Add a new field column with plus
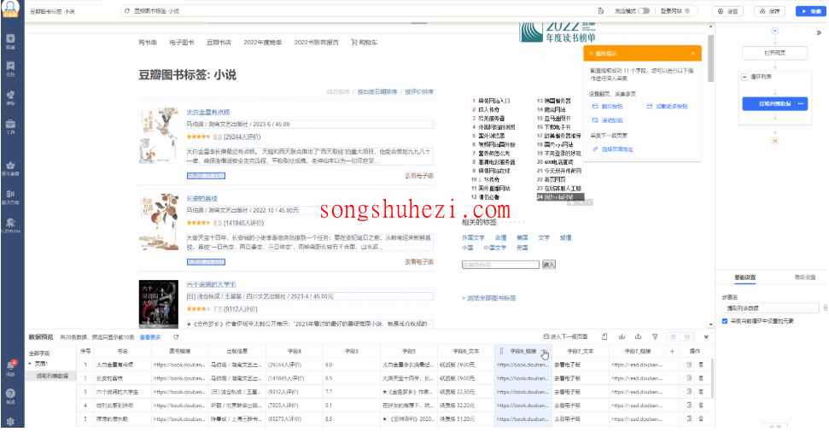The image size is (829, 432). pos(672,351)
